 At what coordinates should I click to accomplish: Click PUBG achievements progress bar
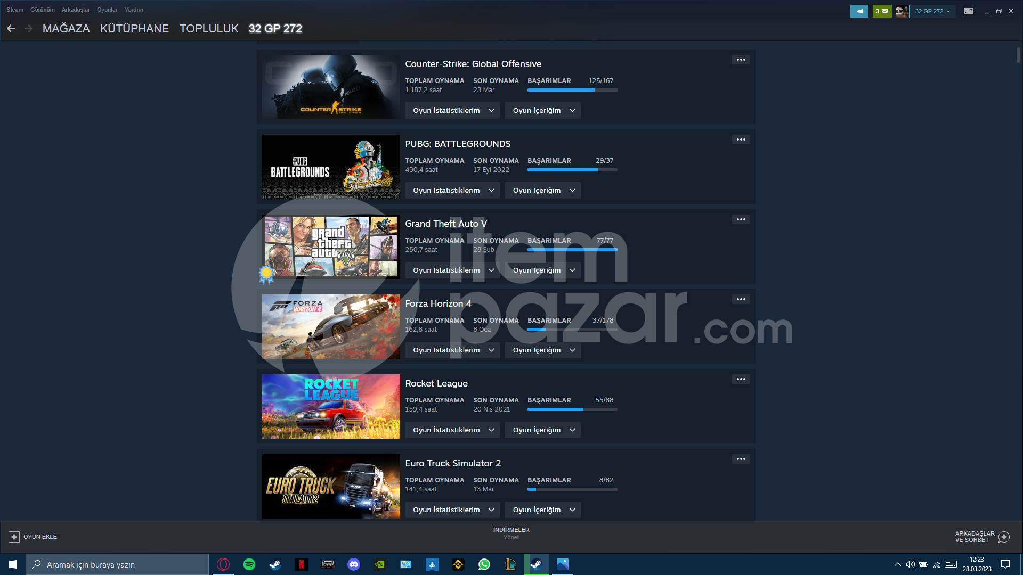click(572, 170)
